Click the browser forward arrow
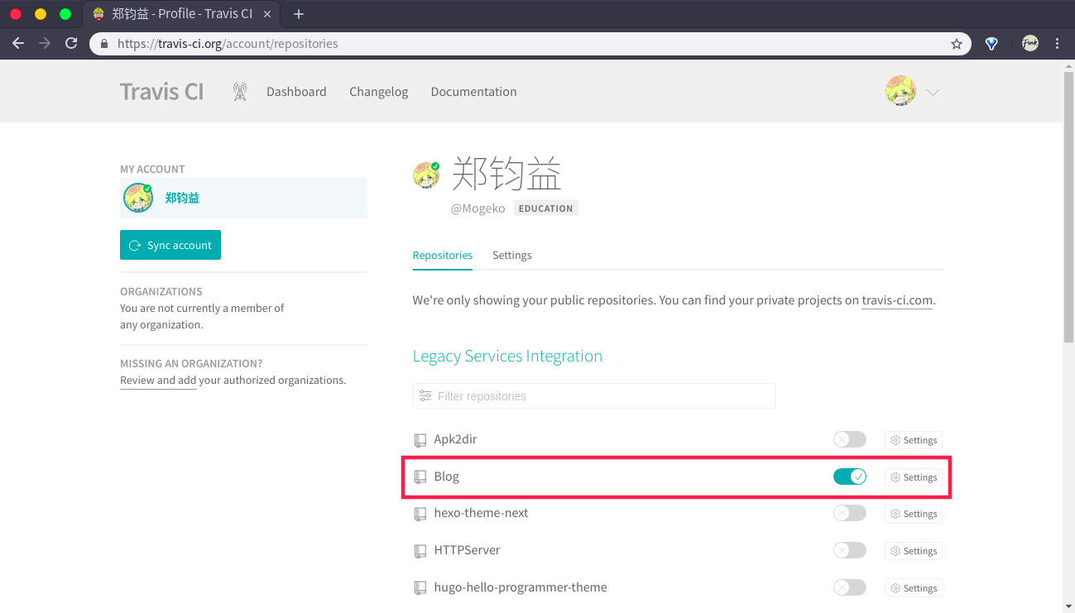1075x613 pixels. pyautogui.click(x=45, y=44)
